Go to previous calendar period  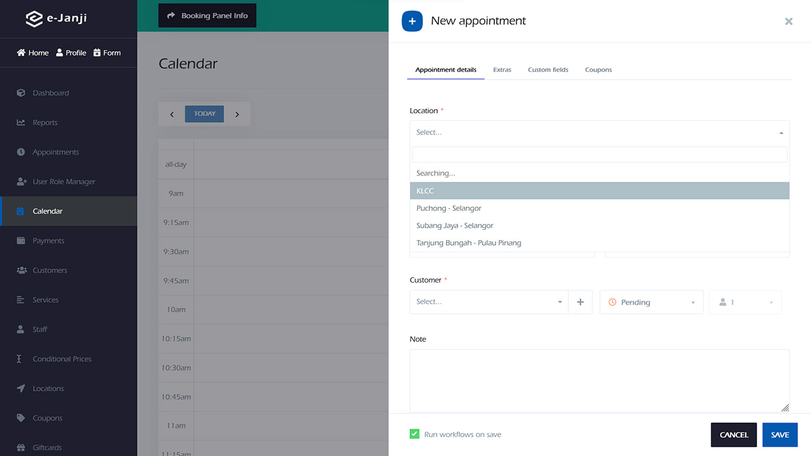click(172, 115)
